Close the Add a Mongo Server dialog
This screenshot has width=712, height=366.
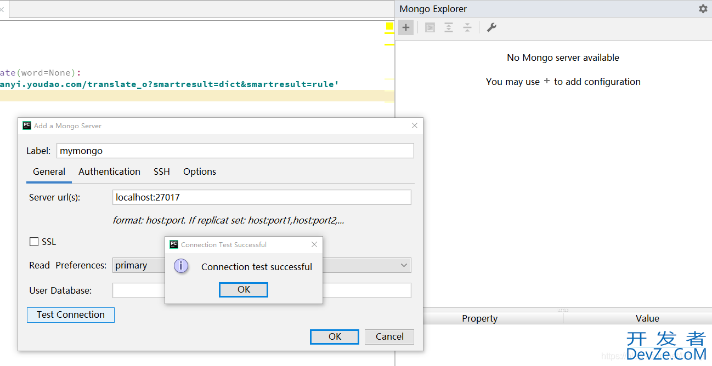pos(415,125)
